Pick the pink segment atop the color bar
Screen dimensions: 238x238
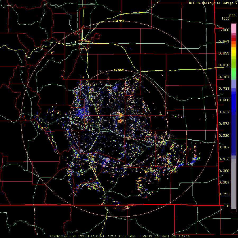234,28
